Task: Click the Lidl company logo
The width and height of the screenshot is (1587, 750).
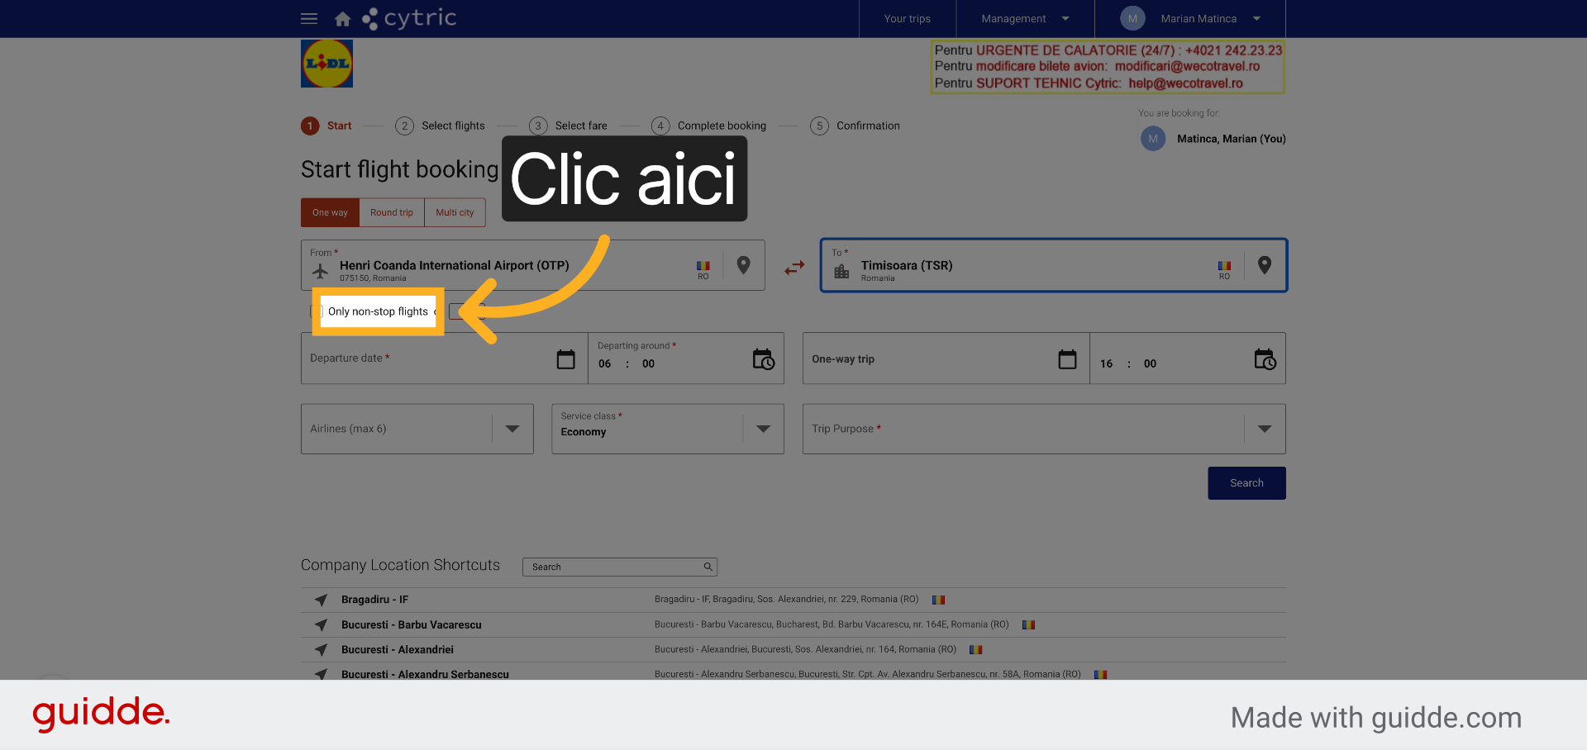Action: point(326,64)
